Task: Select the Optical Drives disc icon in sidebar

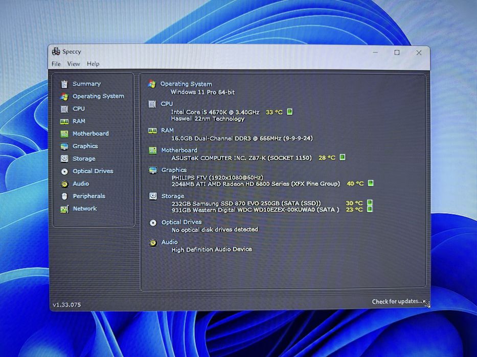Action: 64,171
